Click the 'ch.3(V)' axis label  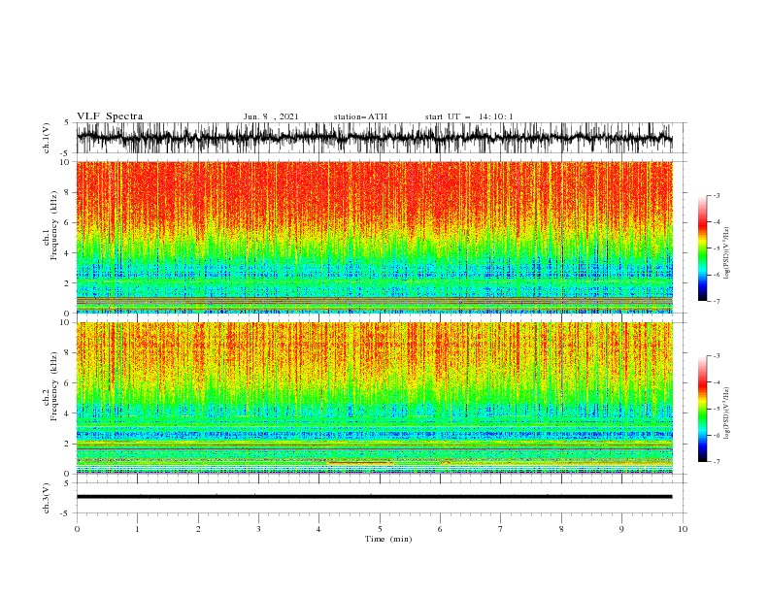point(47,498)
